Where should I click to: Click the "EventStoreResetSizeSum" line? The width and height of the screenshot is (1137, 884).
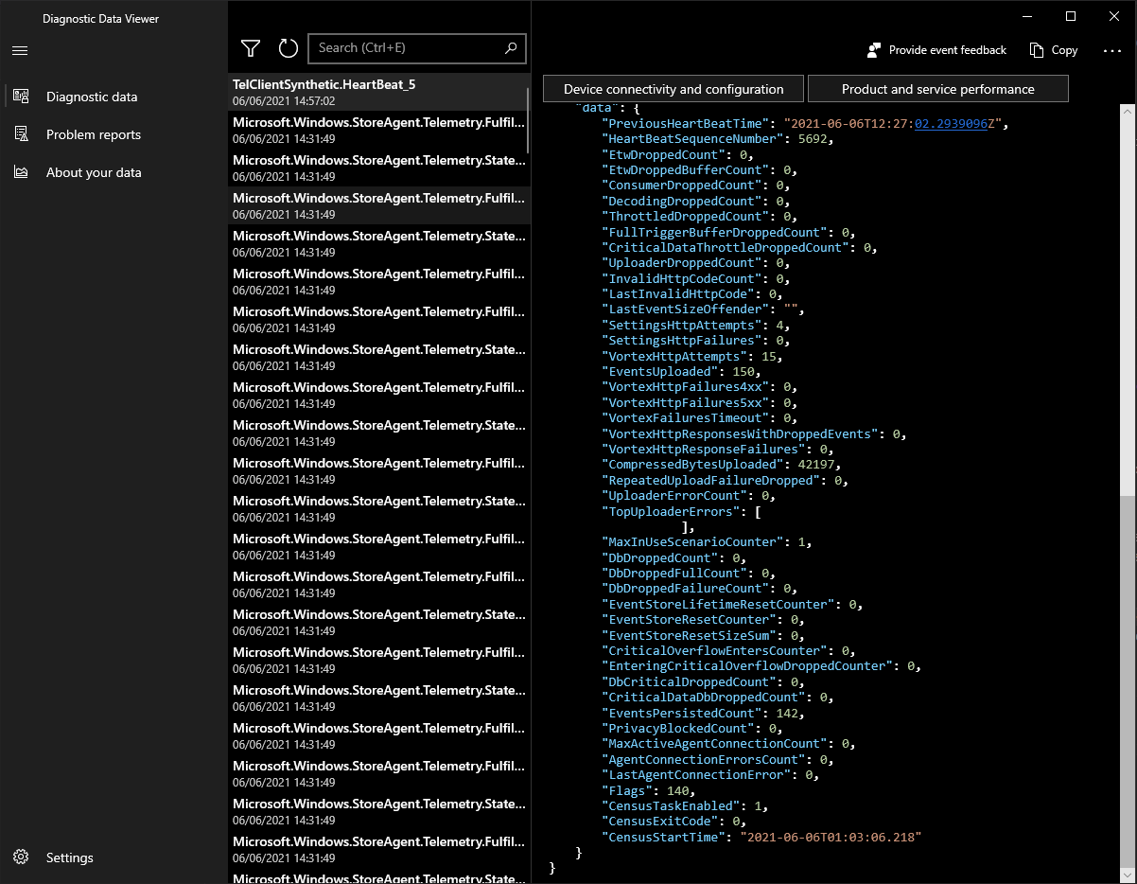pos(703,635)
